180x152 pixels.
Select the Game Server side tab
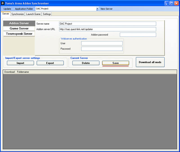[19, 28]
